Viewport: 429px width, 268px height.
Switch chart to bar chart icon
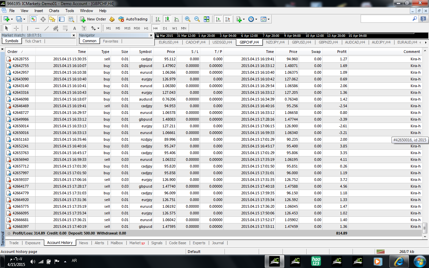point(158,19)
